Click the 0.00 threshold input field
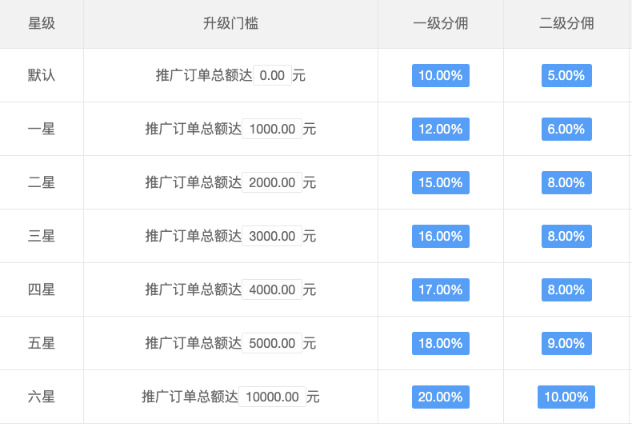The height and width of the screenshot is (427, 632). (272, 76)
